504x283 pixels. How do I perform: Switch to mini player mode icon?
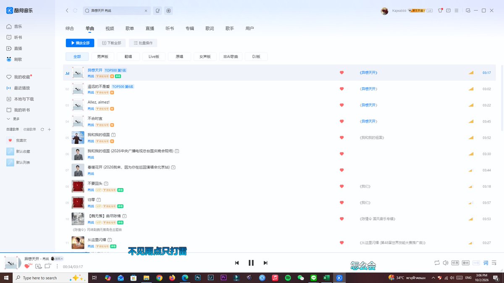(468, 10)
